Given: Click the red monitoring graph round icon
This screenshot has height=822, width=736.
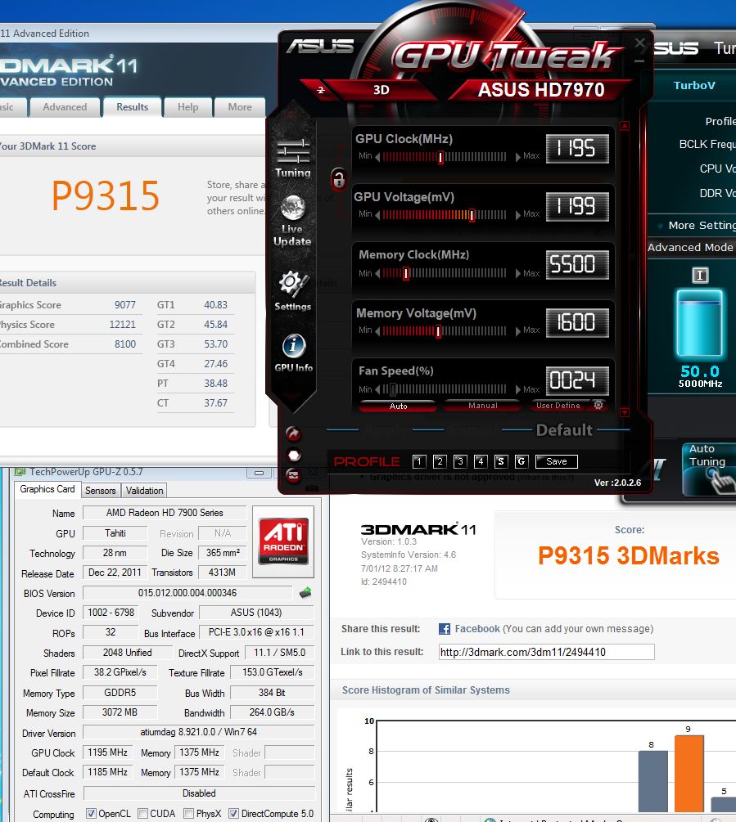Looking at the screenshot, I should click(293, 475).
